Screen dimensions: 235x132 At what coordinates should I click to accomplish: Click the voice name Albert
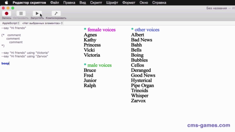point(137,35)
